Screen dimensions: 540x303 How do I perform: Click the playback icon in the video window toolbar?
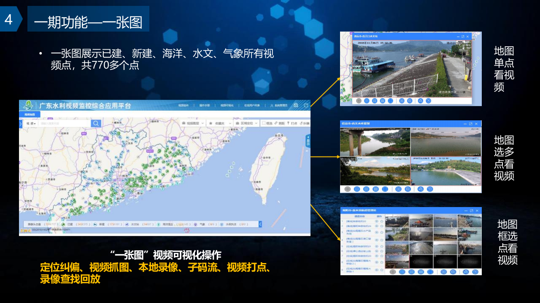(x=428, y=100)
